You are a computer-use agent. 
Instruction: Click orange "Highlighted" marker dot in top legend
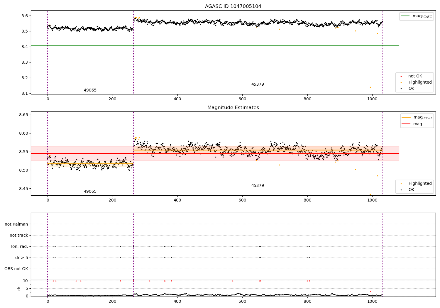pos(401,82)
